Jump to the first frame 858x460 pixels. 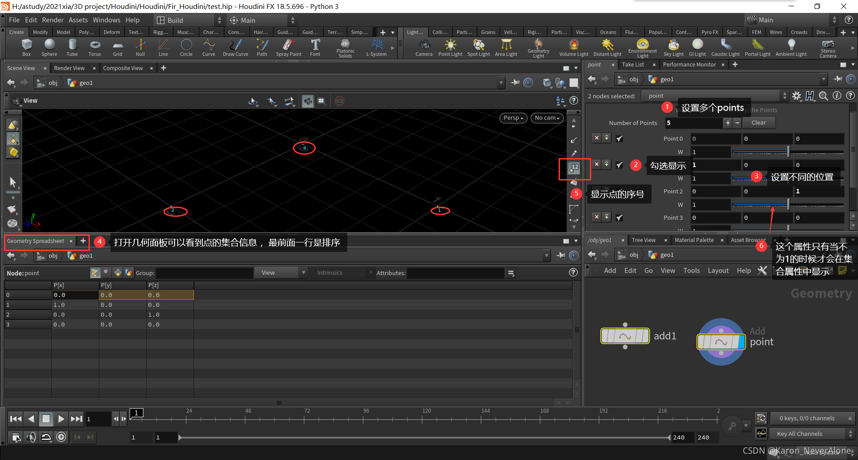[16, 418]
